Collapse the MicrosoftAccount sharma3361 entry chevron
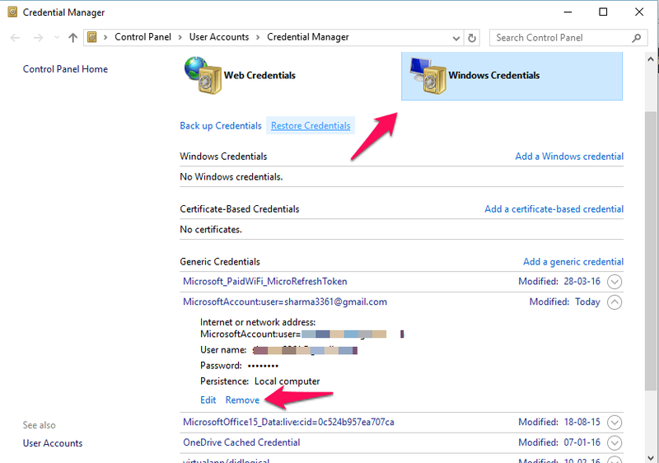Viewport: 659px width, 463px height. click(615, 302)
